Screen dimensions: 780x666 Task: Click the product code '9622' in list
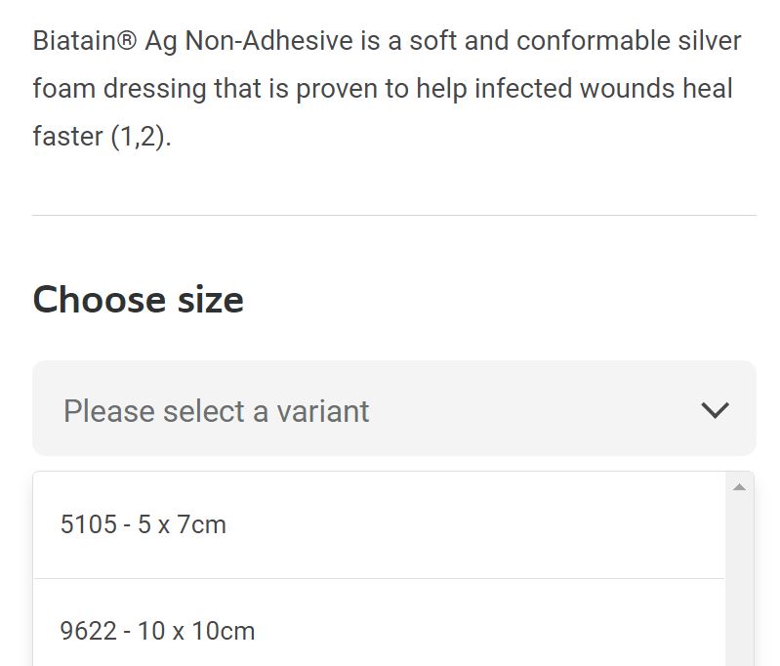coord(88,630)
